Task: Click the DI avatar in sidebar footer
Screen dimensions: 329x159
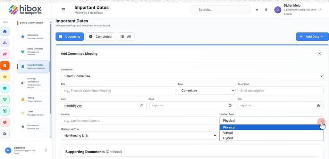Action: click(x=8, y=150)
